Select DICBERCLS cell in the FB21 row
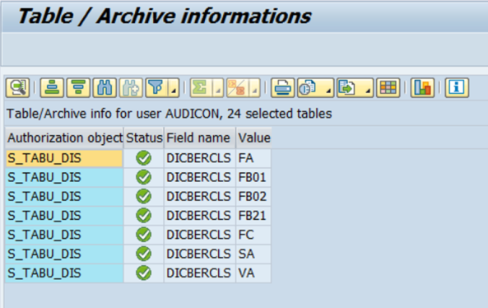 199,216
